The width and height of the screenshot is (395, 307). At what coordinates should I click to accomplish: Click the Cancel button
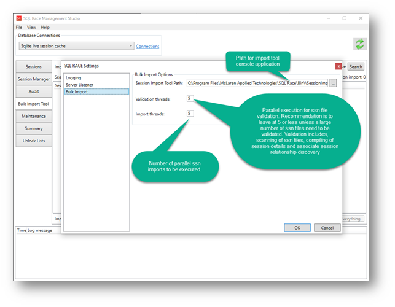[x=327, y=228]
